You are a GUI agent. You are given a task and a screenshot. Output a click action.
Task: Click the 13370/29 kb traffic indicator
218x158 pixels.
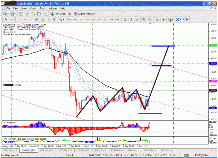tap(201, 155)
